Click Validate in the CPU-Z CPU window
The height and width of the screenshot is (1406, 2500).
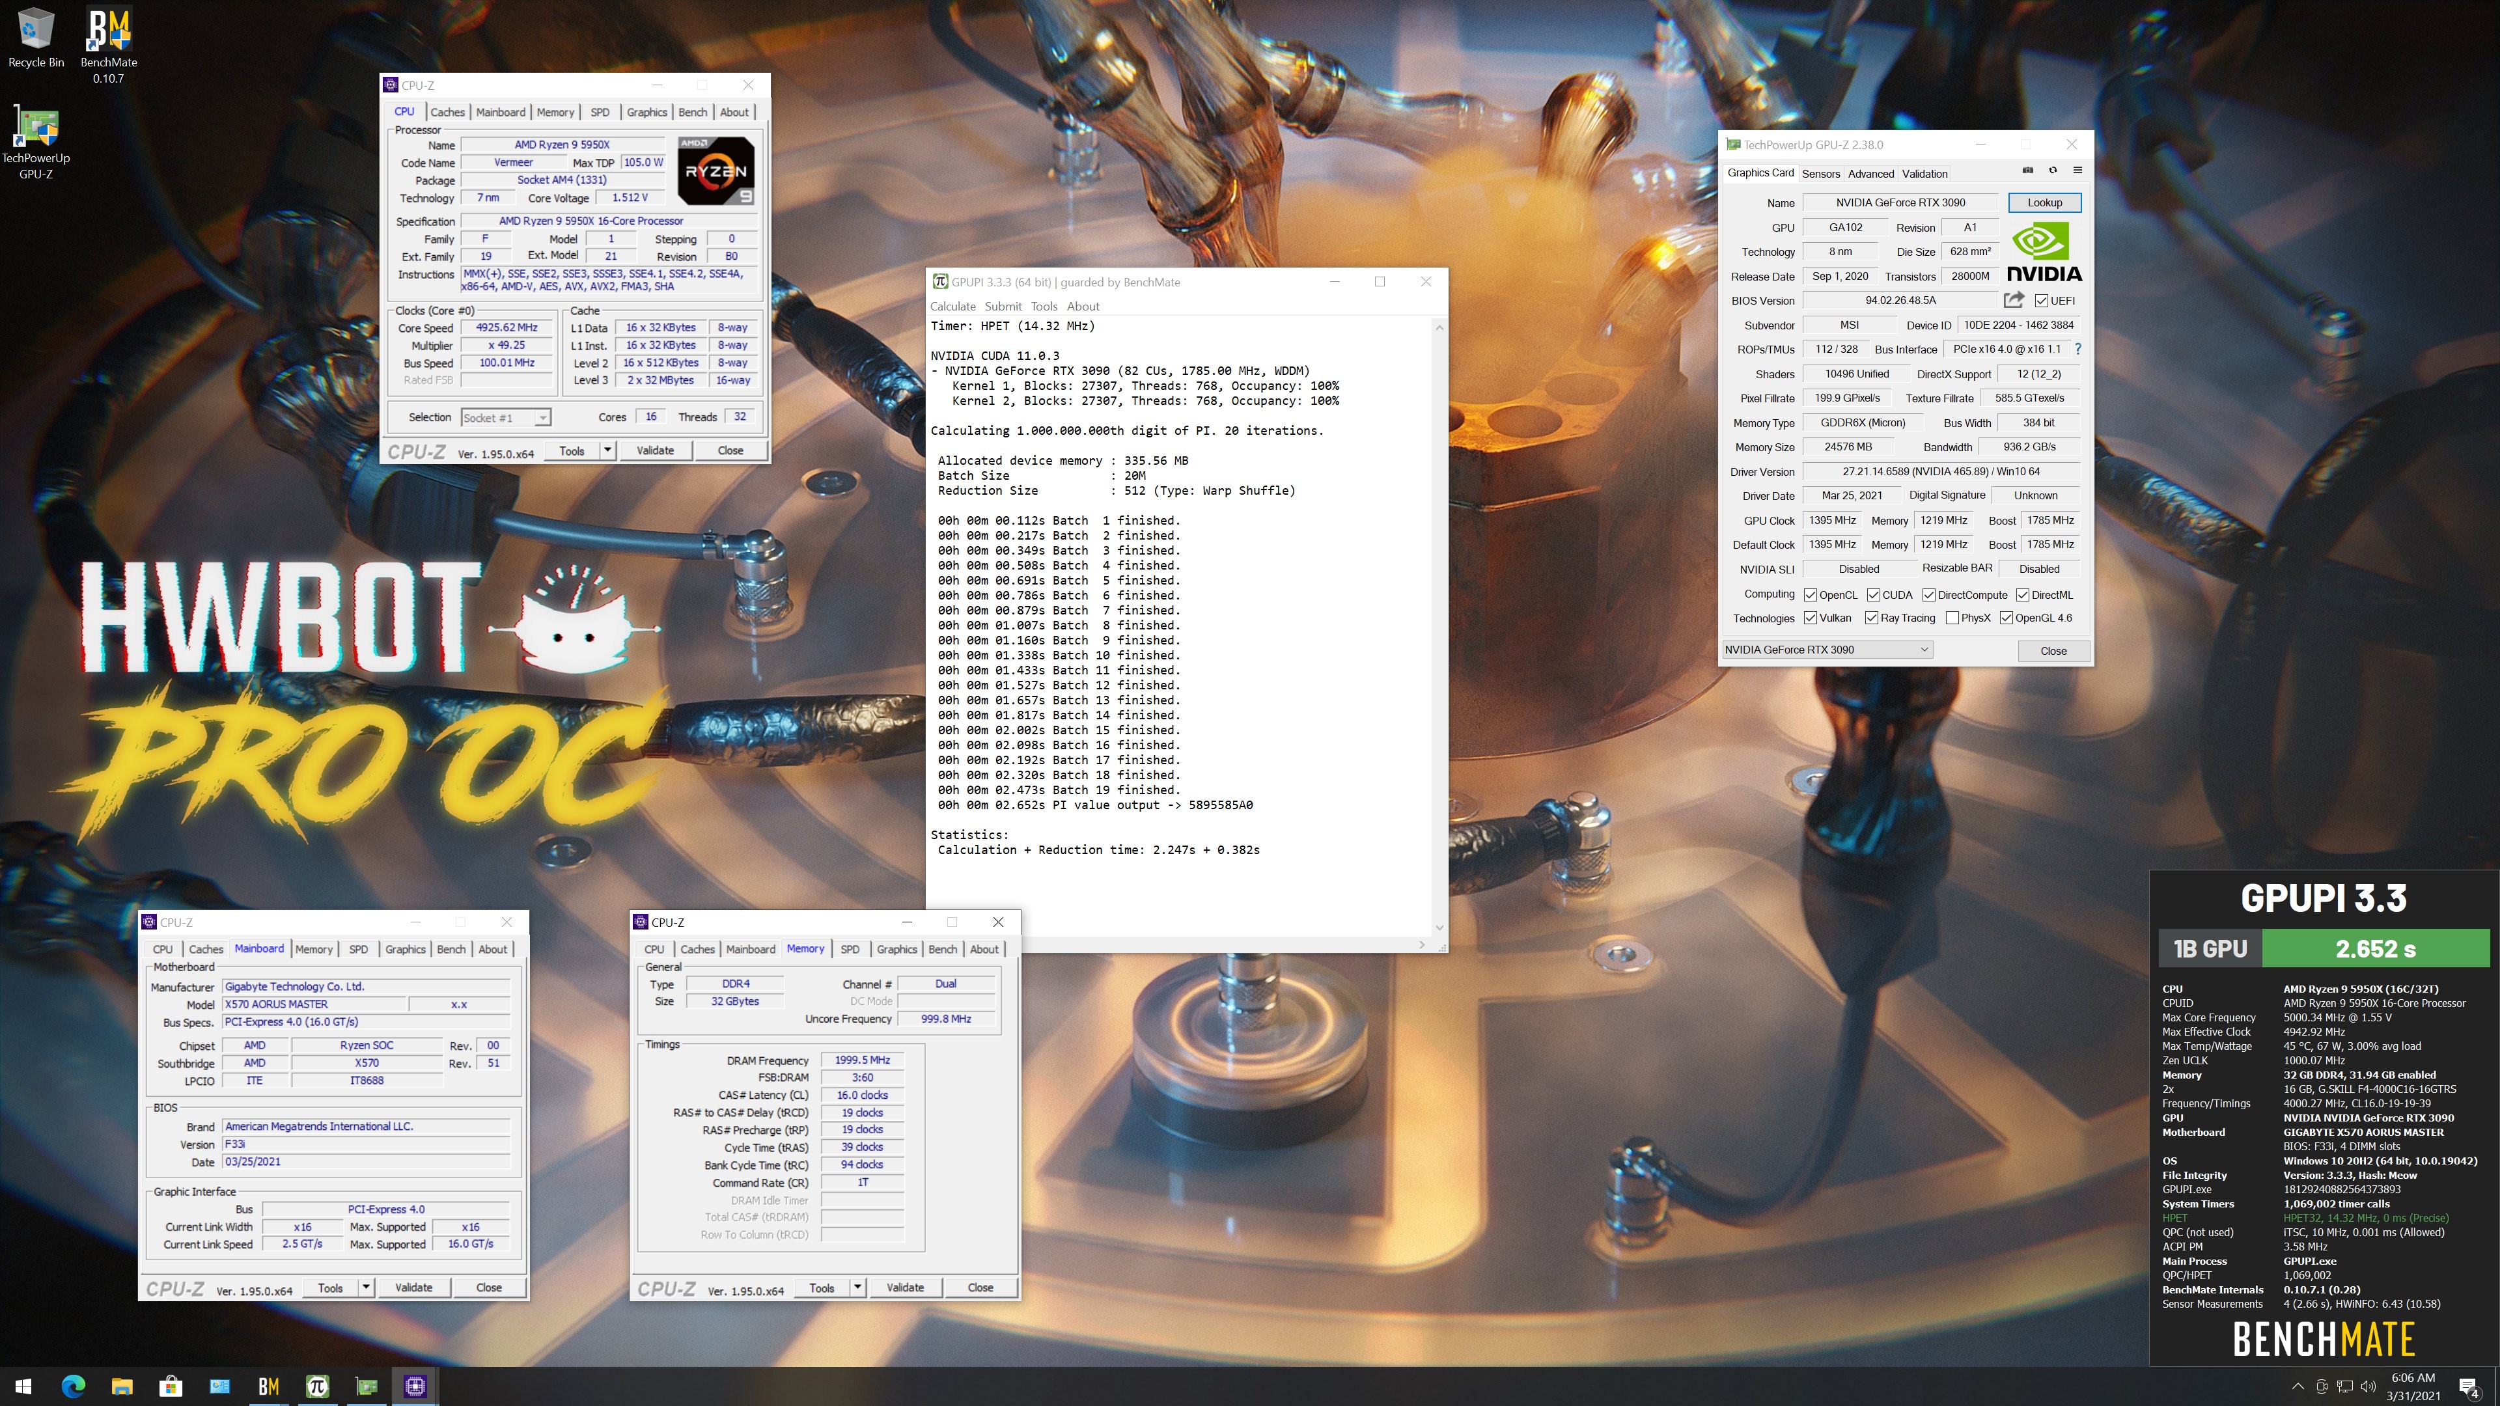click(x=655, y=450)
